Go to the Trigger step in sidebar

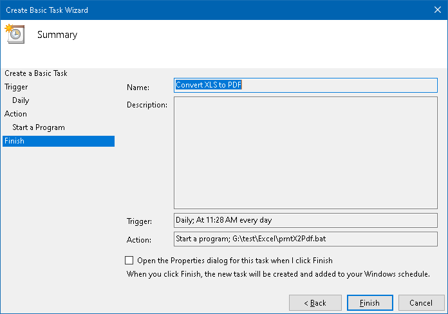tap(16, 87)
